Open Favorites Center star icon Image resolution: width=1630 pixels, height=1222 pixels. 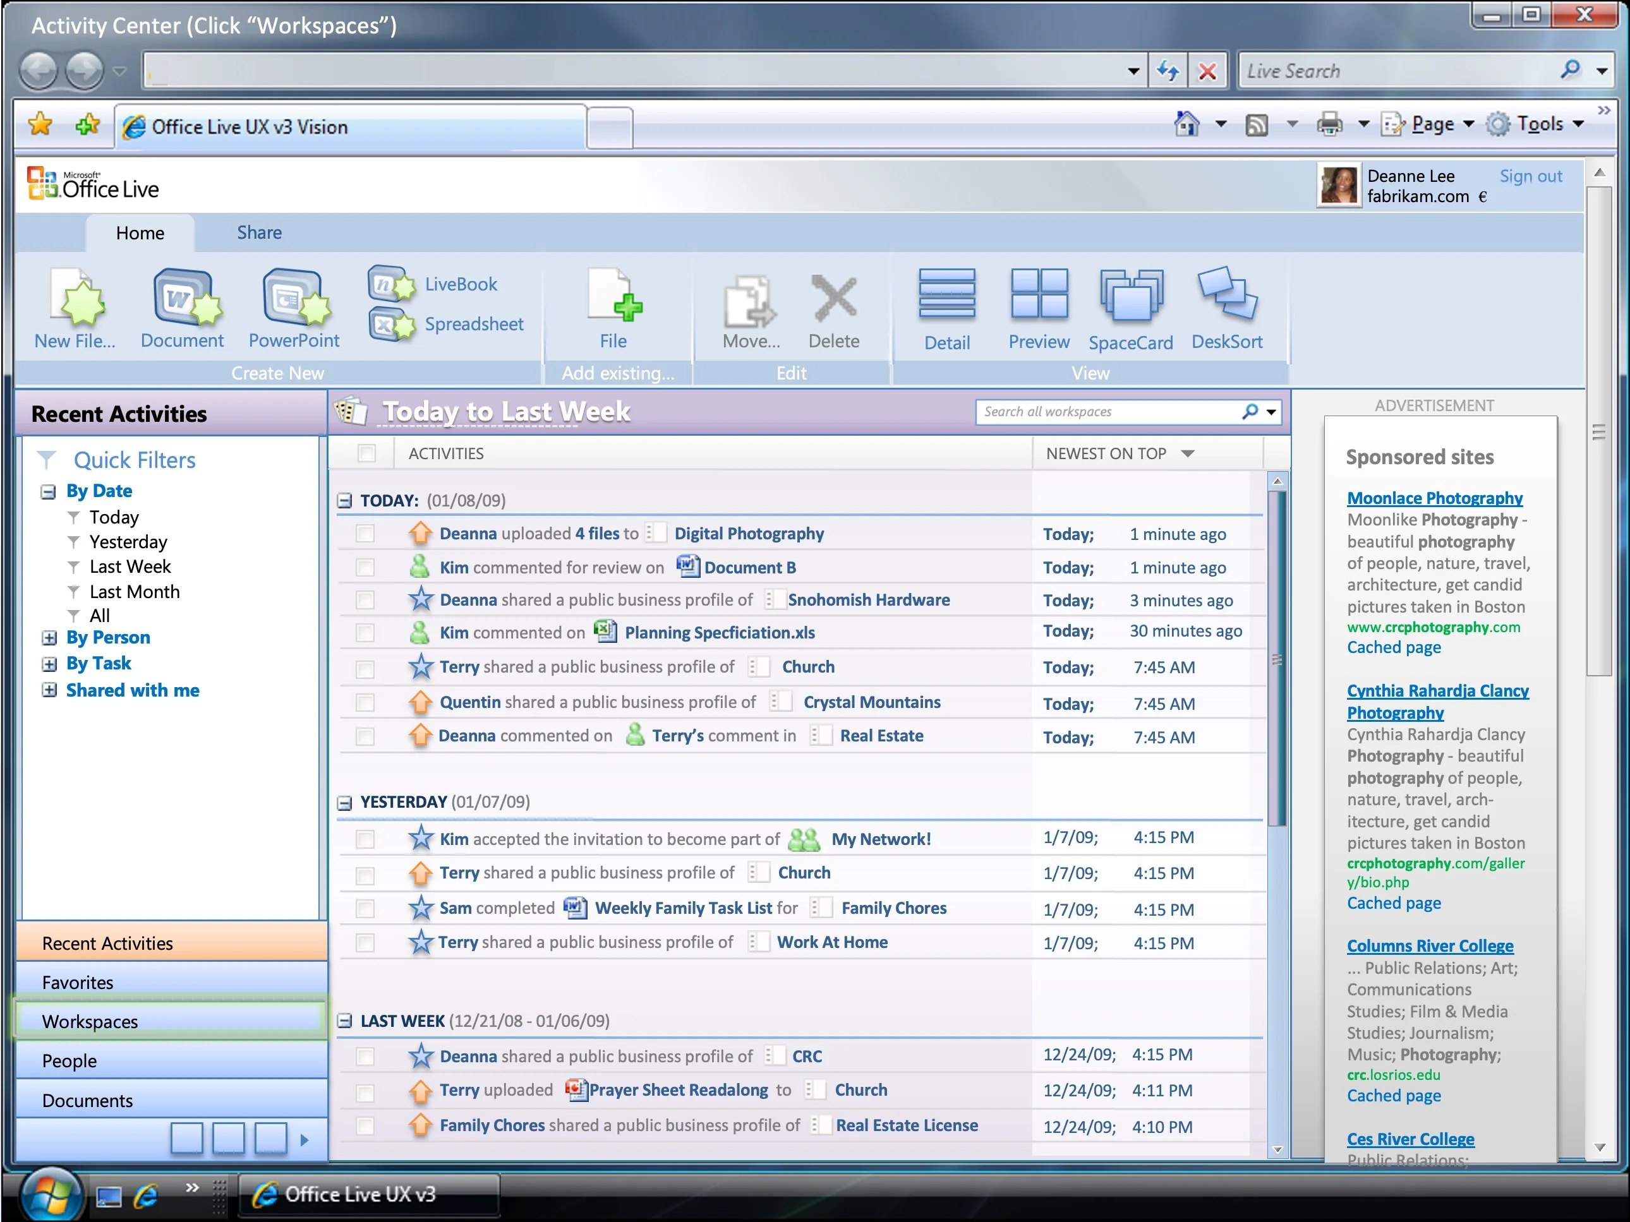pyautogui.click(x=40, y=125)
